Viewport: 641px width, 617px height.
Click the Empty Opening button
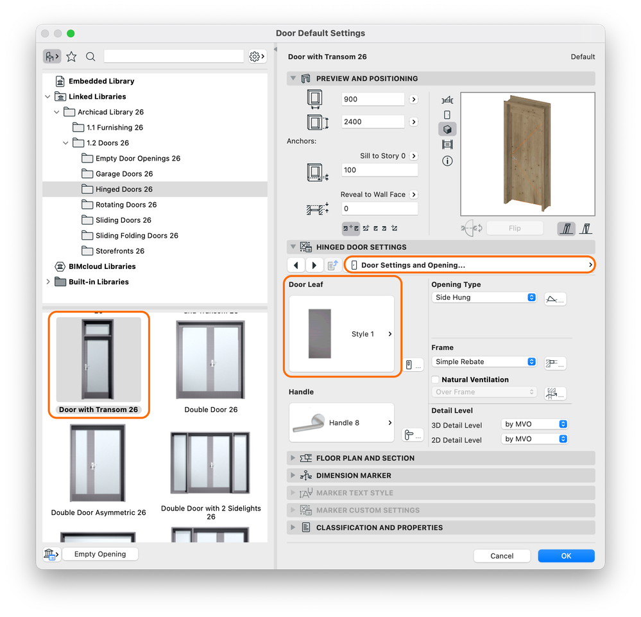(x=100, y=554)
